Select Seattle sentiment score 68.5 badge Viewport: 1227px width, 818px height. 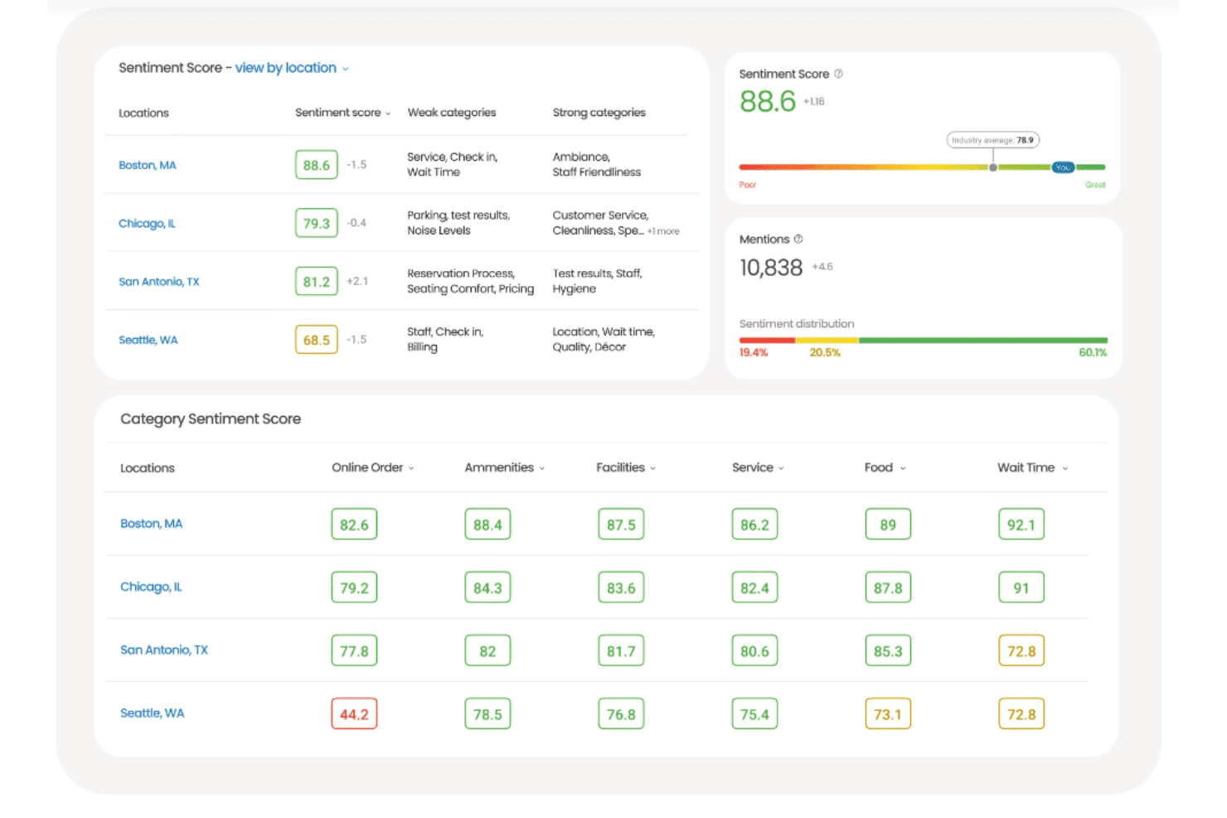317,340
